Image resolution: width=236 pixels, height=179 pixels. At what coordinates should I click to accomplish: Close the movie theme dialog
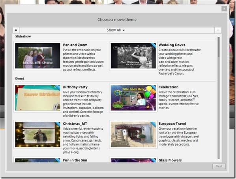point(224,9)
